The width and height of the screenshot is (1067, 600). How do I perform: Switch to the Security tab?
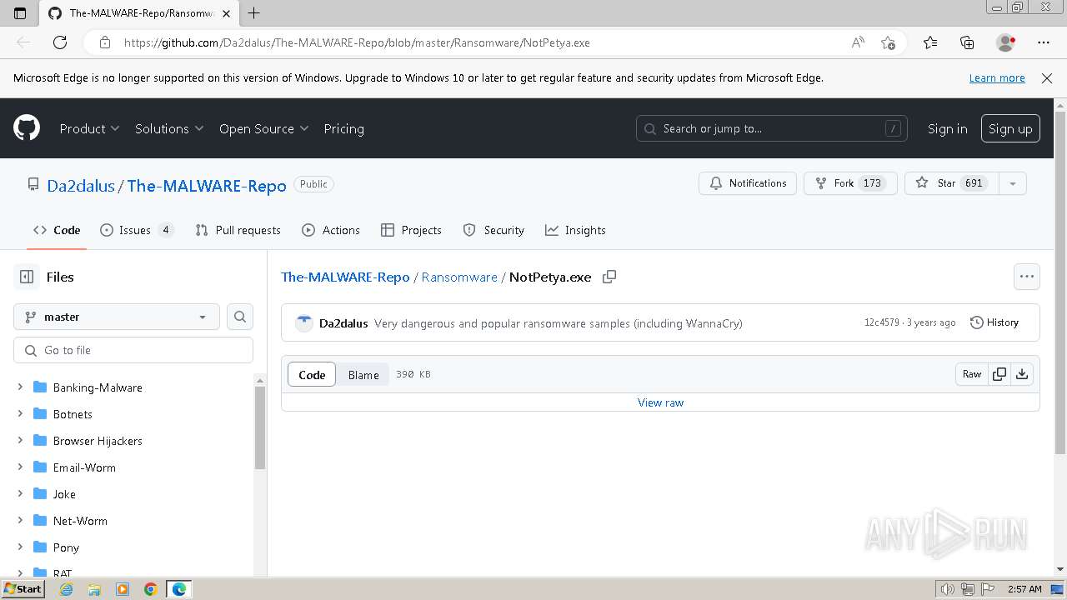point(493,230)
